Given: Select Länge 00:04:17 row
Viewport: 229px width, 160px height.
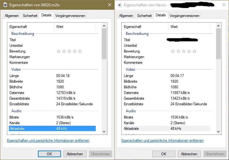Looking at the screenshot, I should (x=166, y=76).
